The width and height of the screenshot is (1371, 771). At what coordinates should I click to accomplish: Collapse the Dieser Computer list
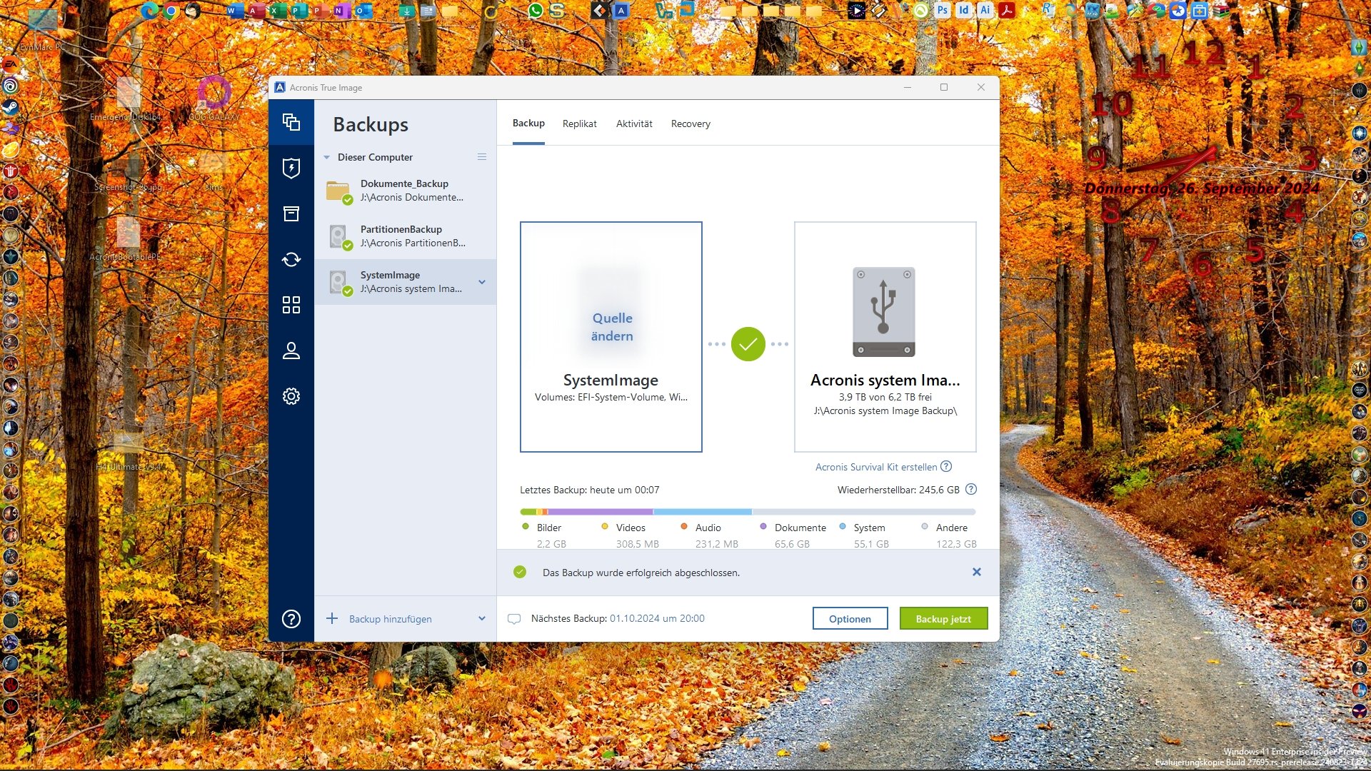pos(327,157)
